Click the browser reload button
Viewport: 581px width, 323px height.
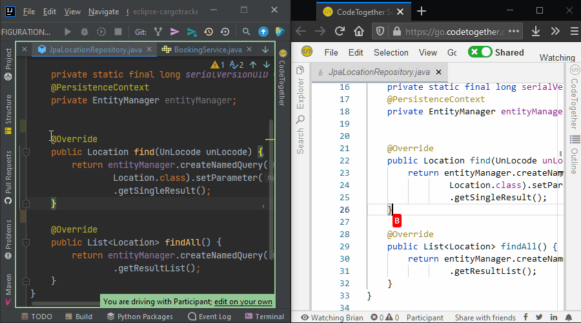click(340, 31)
